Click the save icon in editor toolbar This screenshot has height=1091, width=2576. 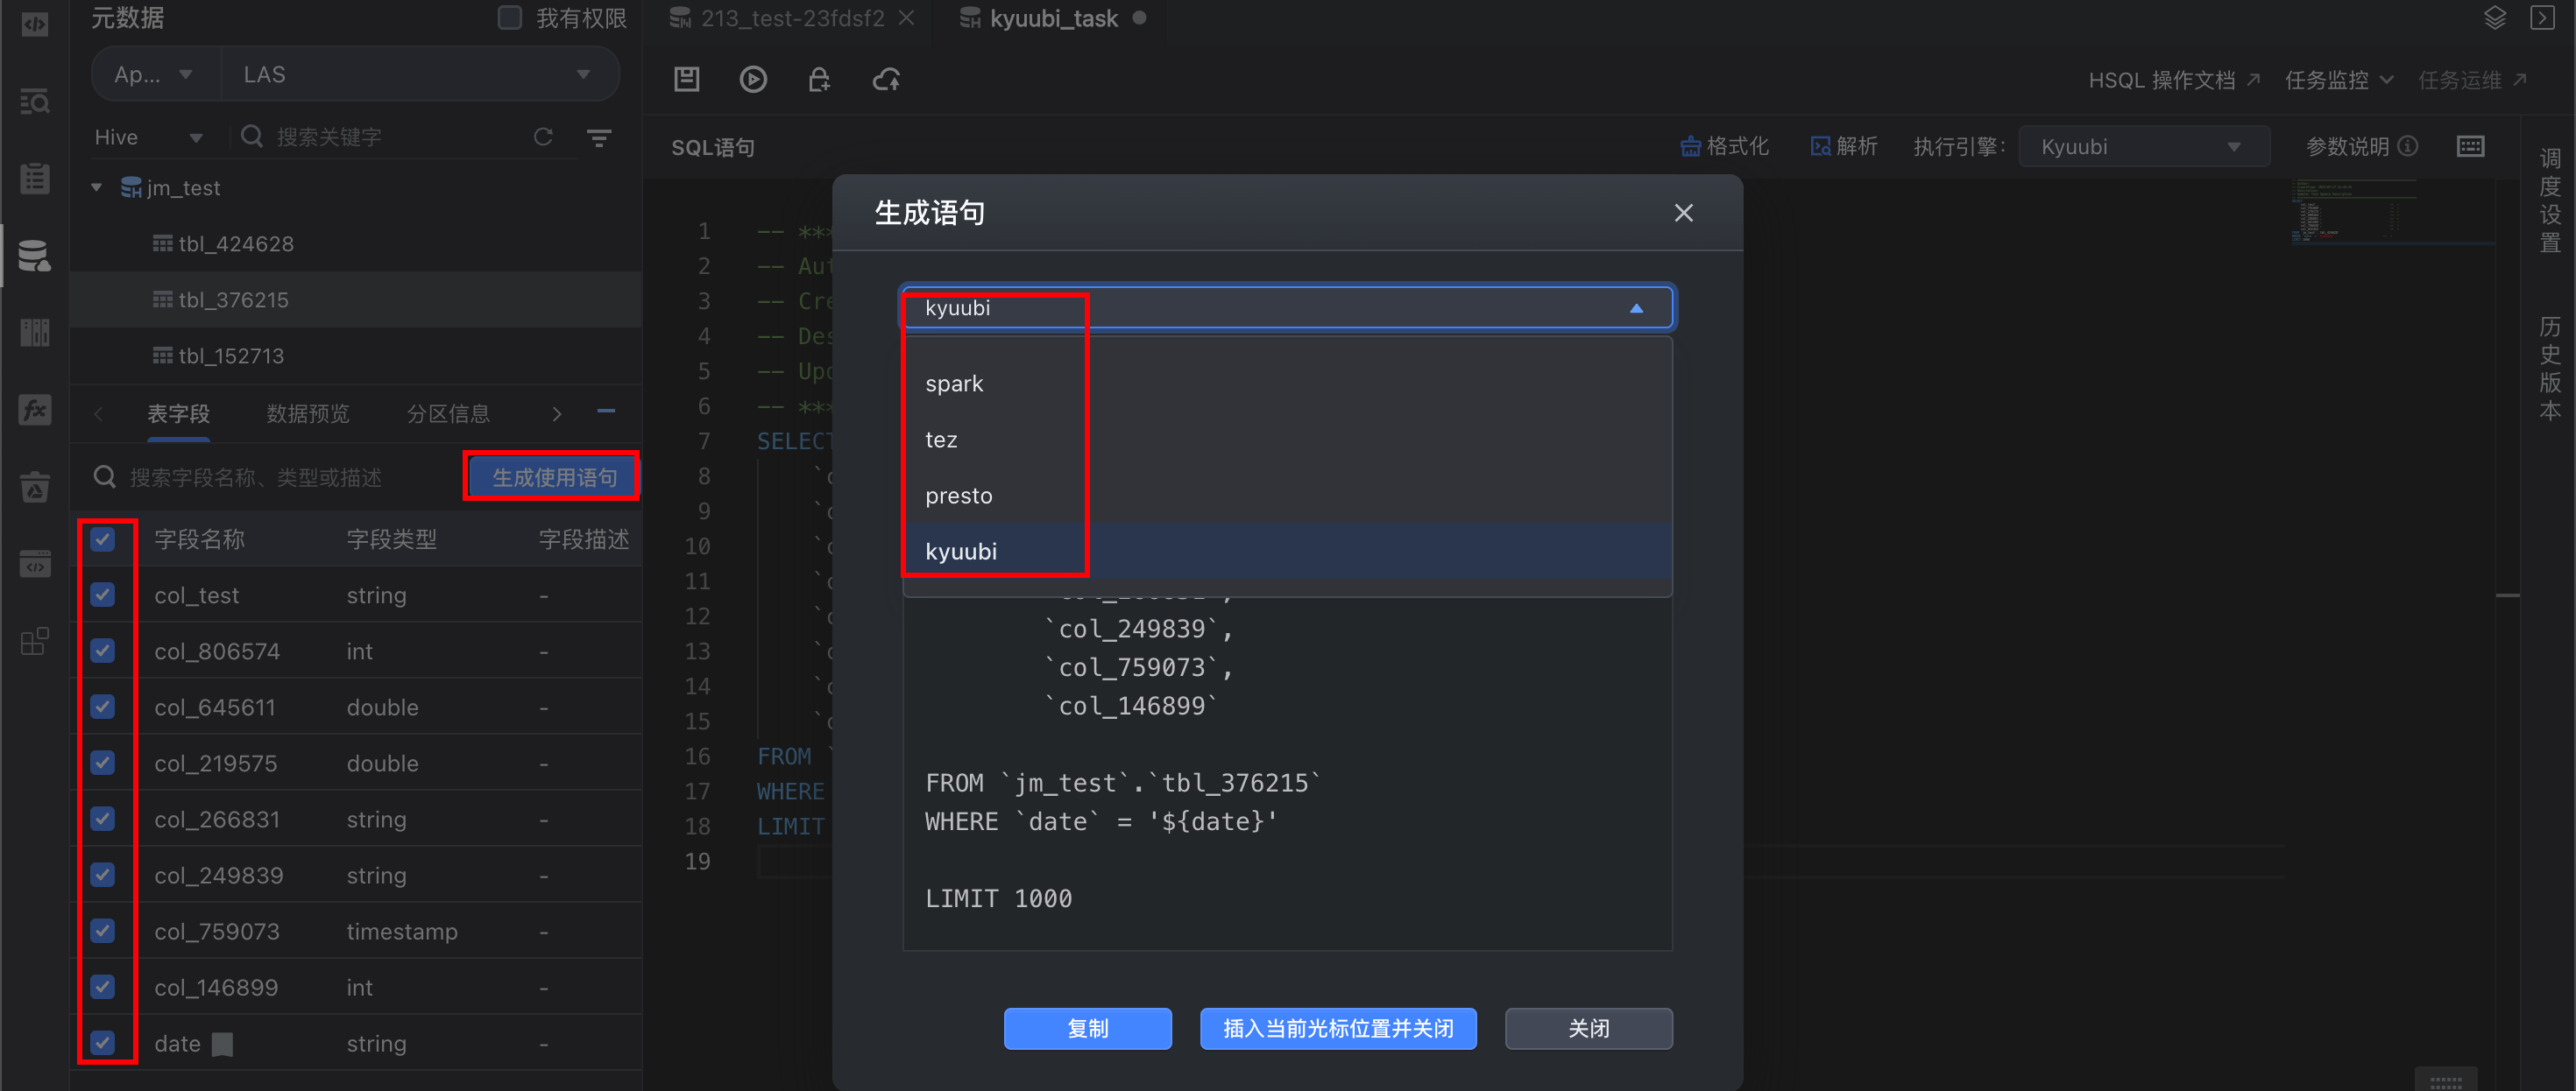[x=686, y=79]
